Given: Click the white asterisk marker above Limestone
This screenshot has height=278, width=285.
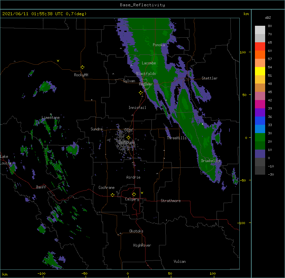Looking at the screenshot, I should (51, 114).
